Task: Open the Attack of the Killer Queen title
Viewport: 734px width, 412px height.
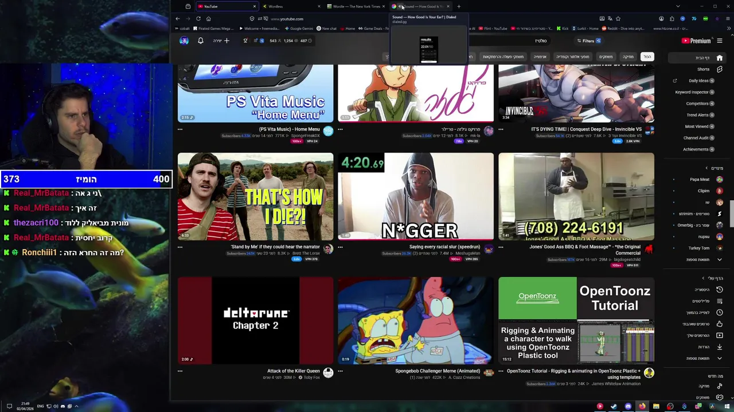Action: [x=294, y=371]
